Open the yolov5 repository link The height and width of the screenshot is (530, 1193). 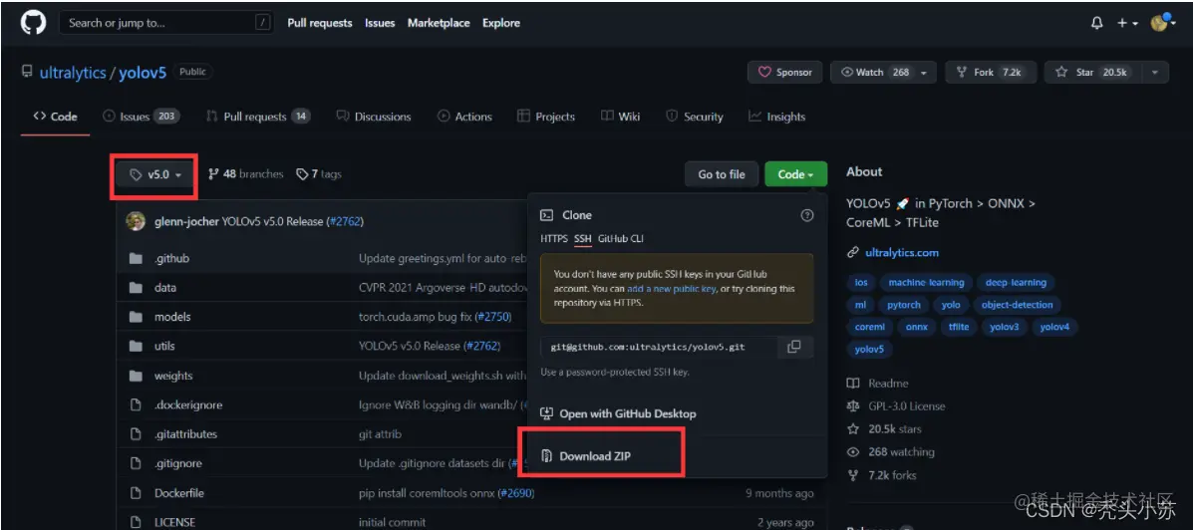[x=143, y=73]
